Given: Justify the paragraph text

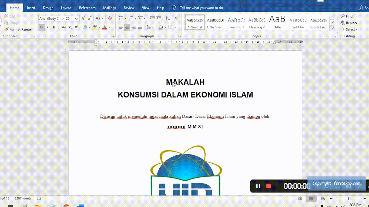Looking at the screenshot, I should (140, 27).
